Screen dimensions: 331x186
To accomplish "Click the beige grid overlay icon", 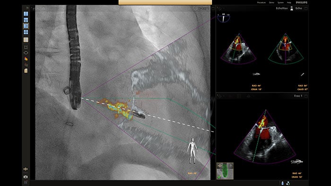I will pyautogui.click(x=26, y=40).
